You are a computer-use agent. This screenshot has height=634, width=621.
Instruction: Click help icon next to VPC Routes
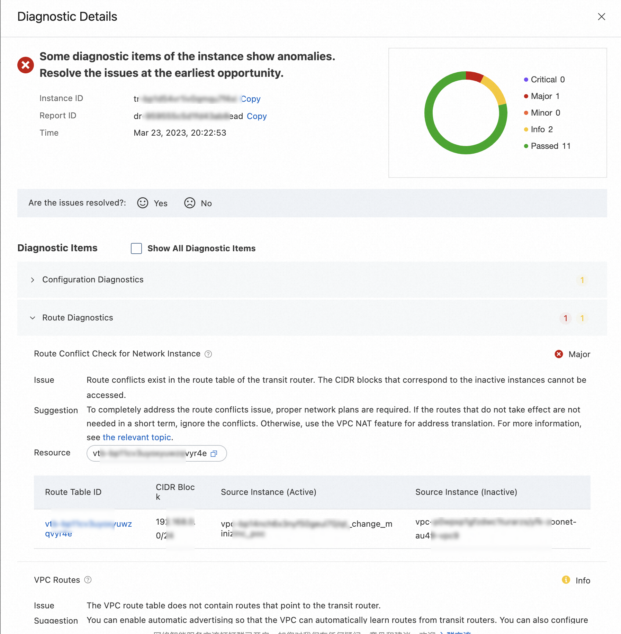click(88, 580)
